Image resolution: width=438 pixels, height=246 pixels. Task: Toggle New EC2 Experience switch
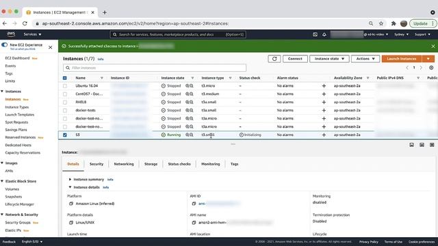tap(5, 44)
